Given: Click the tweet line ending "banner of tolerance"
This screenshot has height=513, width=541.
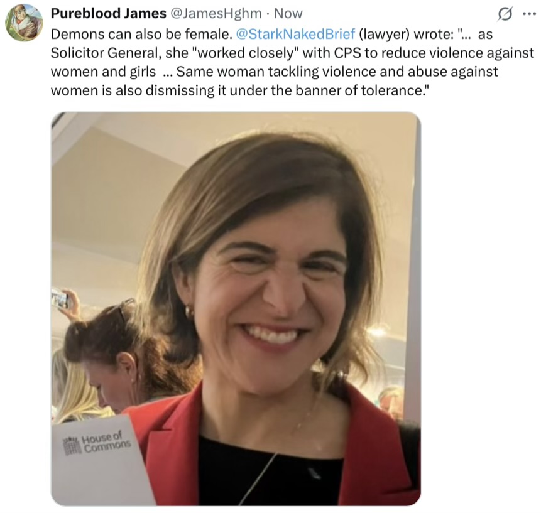Looking at the screenshot, I should 241,90.
